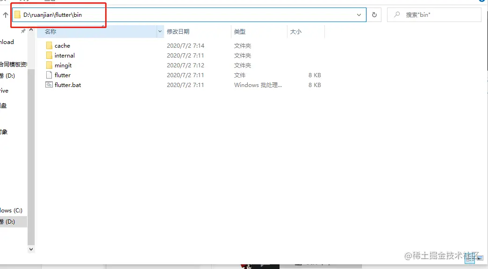This screenshot has width=488, height=269.
Task: Open the 合同模板 folder in sidebar
Action: tap(14, 65)
